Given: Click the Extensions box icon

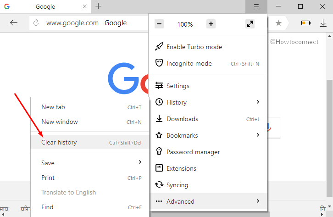Looking at the screenshot, I should tap(159, 168).
